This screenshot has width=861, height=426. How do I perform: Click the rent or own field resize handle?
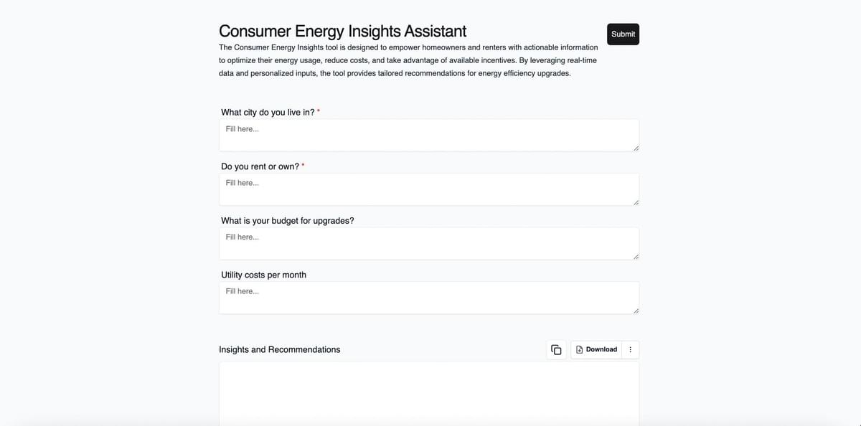pos(636,202)
